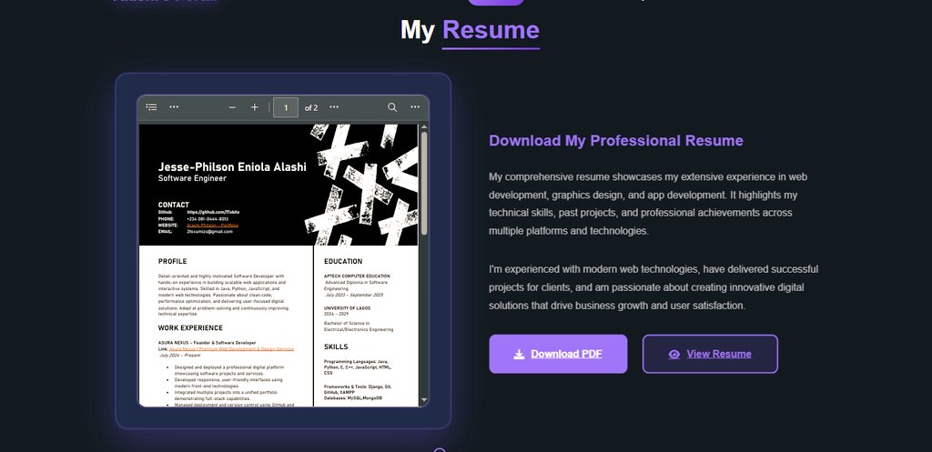Click the phone number +234 in the resume
The image size is (932, 452).
coord(208,218)
